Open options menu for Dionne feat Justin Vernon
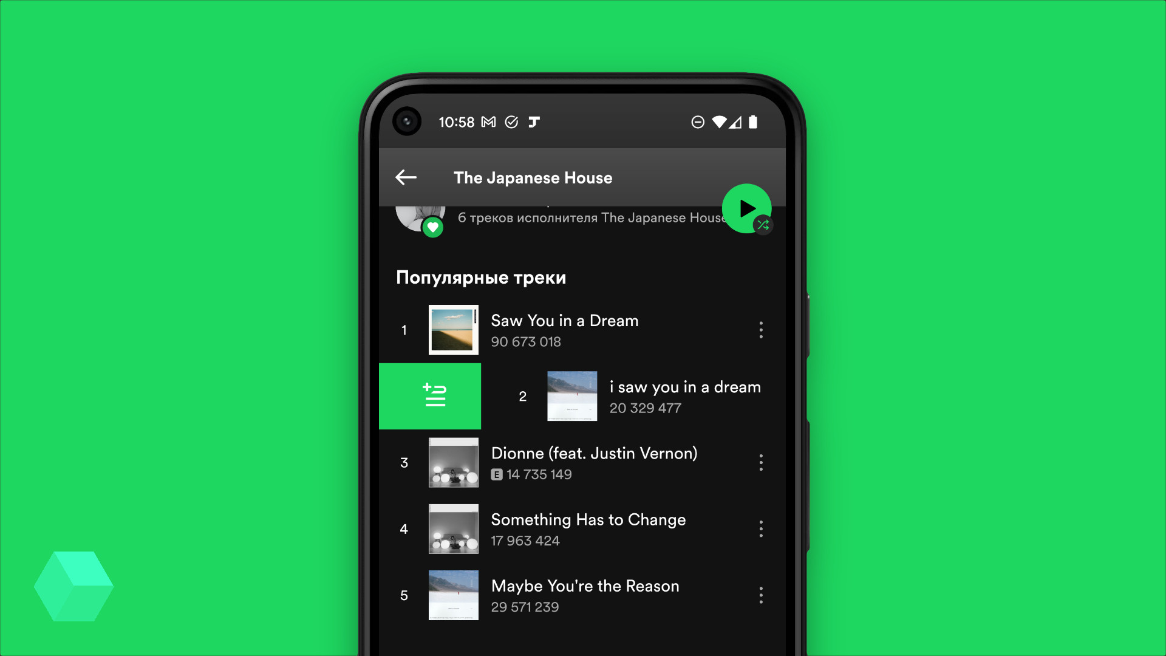The height and width of the screenshot is (656, 1166). pyautogui.click(x=761, y=463)
